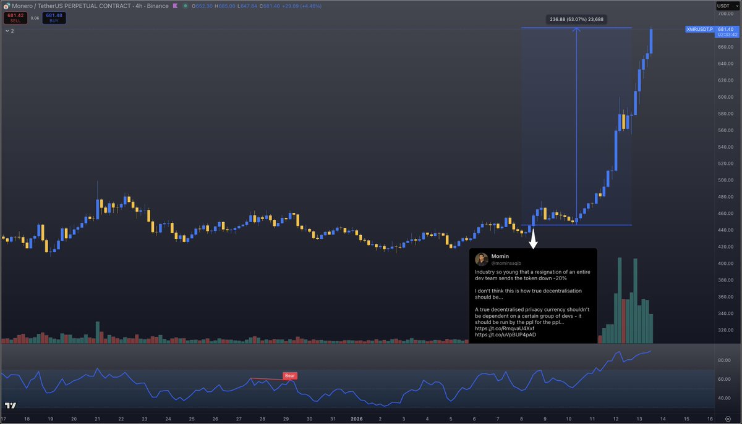The height and width of the screenshot is (424, 742).
Task: Click the Monero symbol logo icon
Action: [x=7, y=6]
